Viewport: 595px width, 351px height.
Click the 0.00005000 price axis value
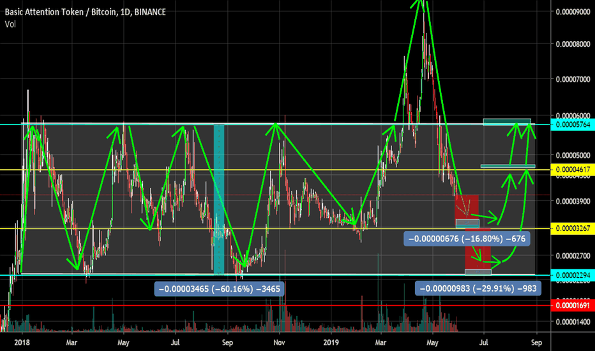573,155
